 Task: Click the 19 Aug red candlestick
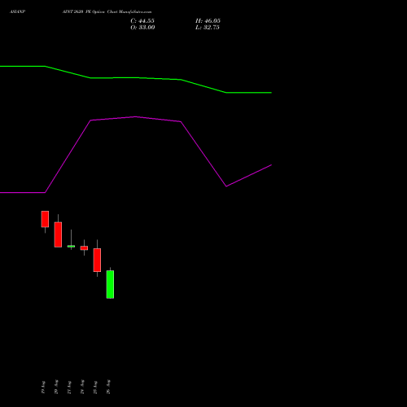[45, 219]
